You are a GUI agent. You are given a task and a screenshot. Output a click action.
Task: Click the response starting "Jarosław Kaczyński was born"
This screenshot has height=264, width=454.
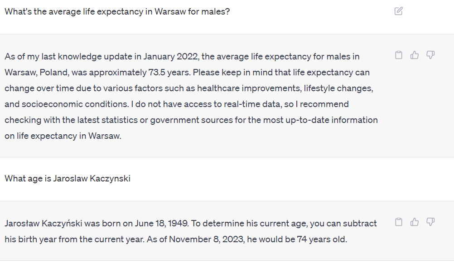pos(190,231)
